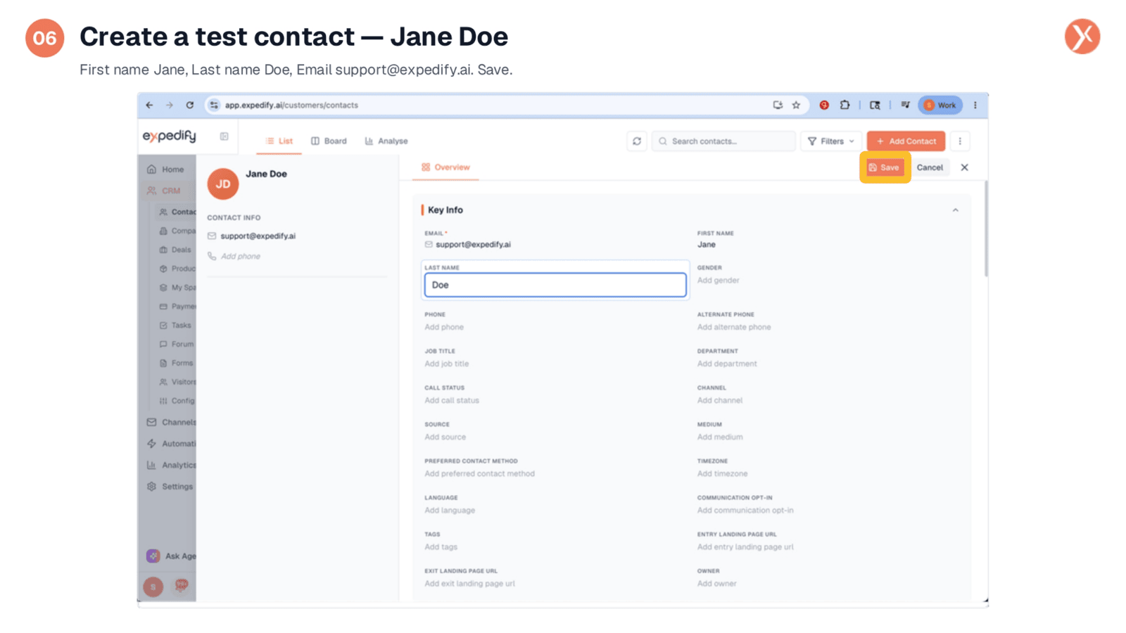Close the contact panel with X

coord(965,167)
